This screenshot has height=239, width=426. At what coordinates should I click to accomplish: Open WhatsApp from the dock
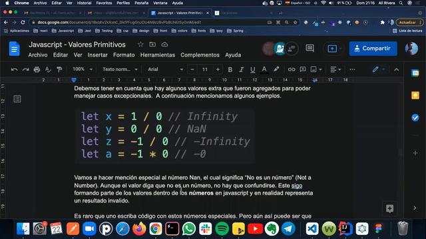pyautogui.click(x=189, y=229)
